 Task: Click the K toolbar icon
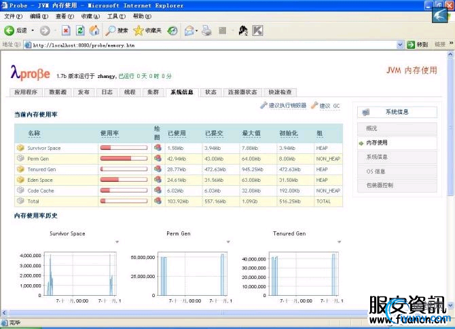pos(257,31)
